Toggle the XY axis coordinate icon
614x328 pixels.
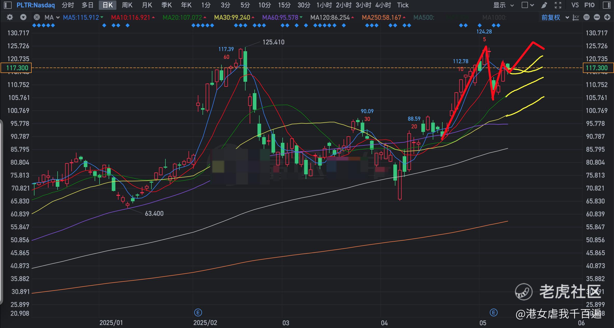pos(576,17)
